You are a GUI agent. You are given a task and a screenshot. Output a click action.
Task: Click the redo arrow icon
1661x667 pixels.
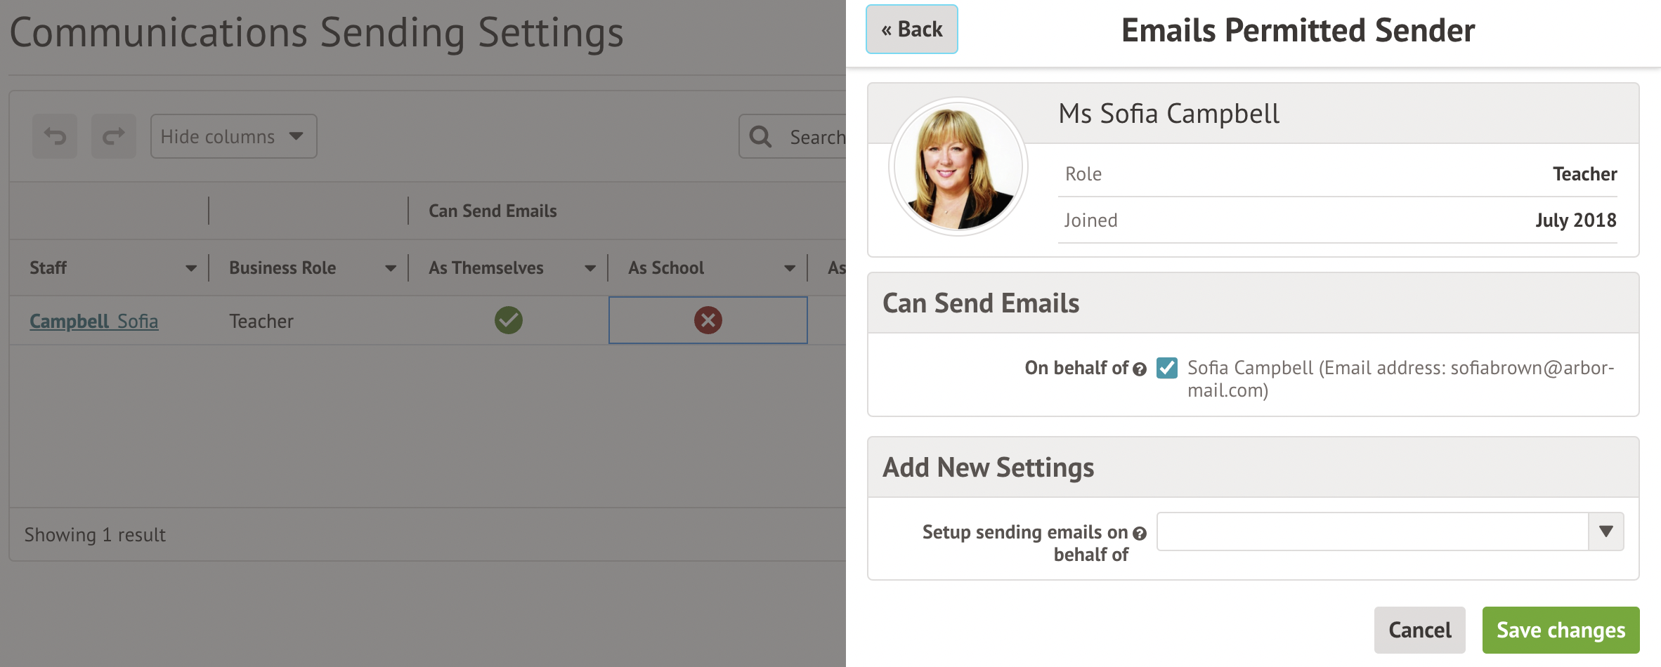pos(114,136)
